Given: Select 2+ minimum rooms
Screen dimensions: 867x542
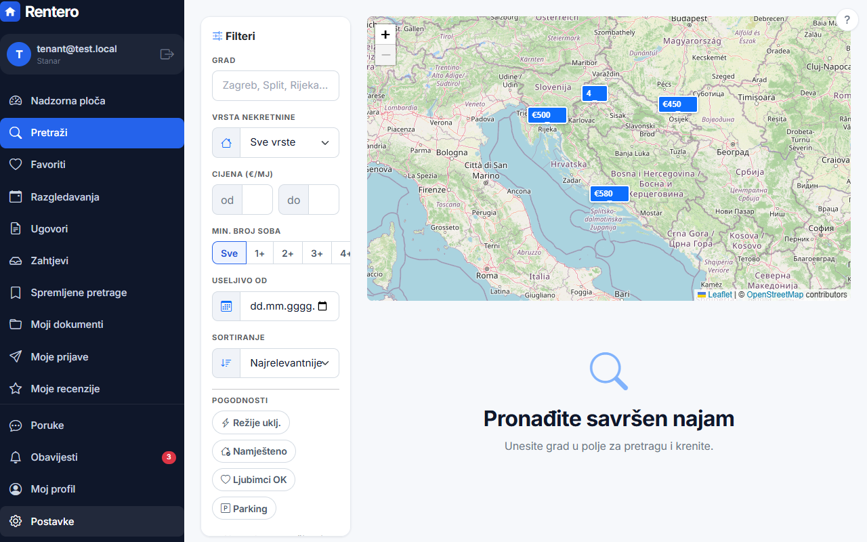Looking at the screenshot, I should tap(288, 253).
